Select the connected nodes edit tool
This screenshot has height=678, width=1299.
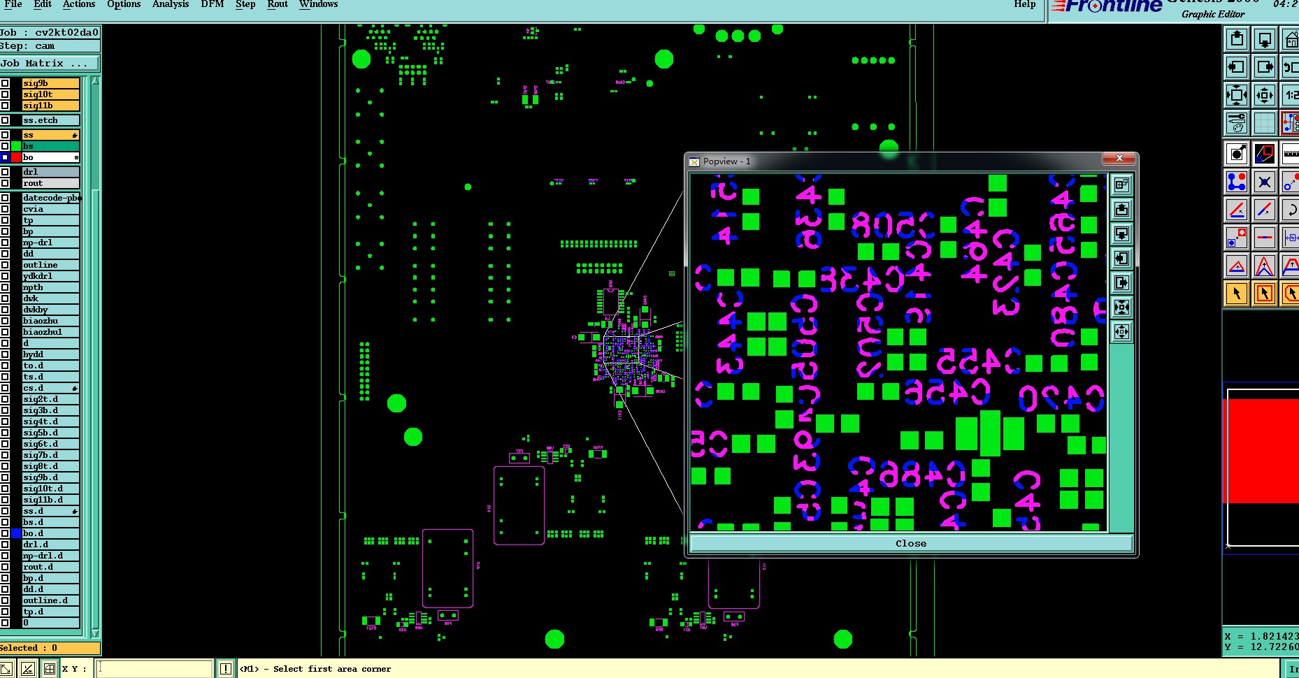point(1237,182)
